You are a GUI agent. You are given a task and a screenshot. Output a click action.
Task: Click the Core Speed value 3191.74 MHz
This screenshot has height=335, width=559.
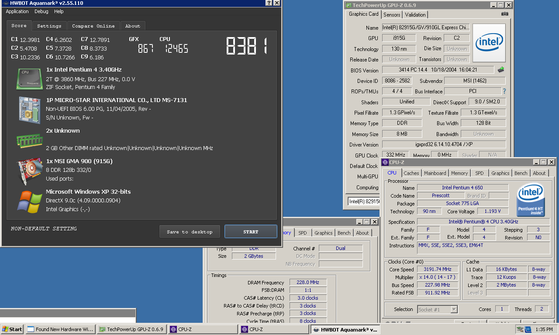pyautogui.click(x=438, y=270)
